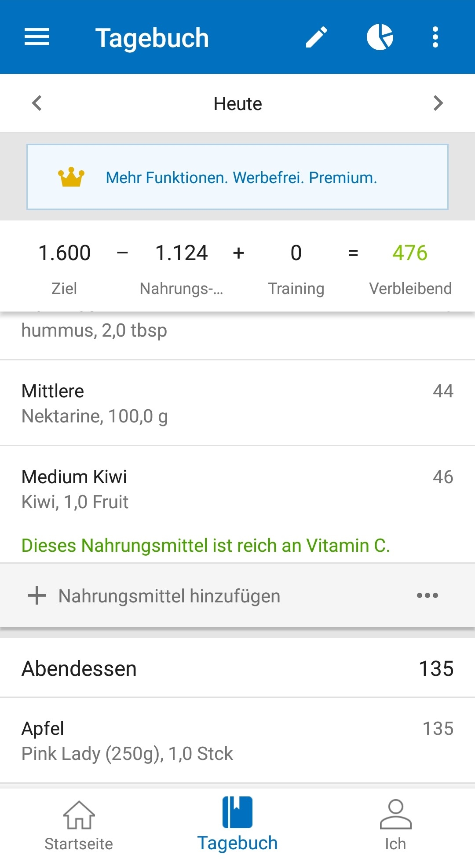Open the nutrition pie chart

tap(380, 37)
